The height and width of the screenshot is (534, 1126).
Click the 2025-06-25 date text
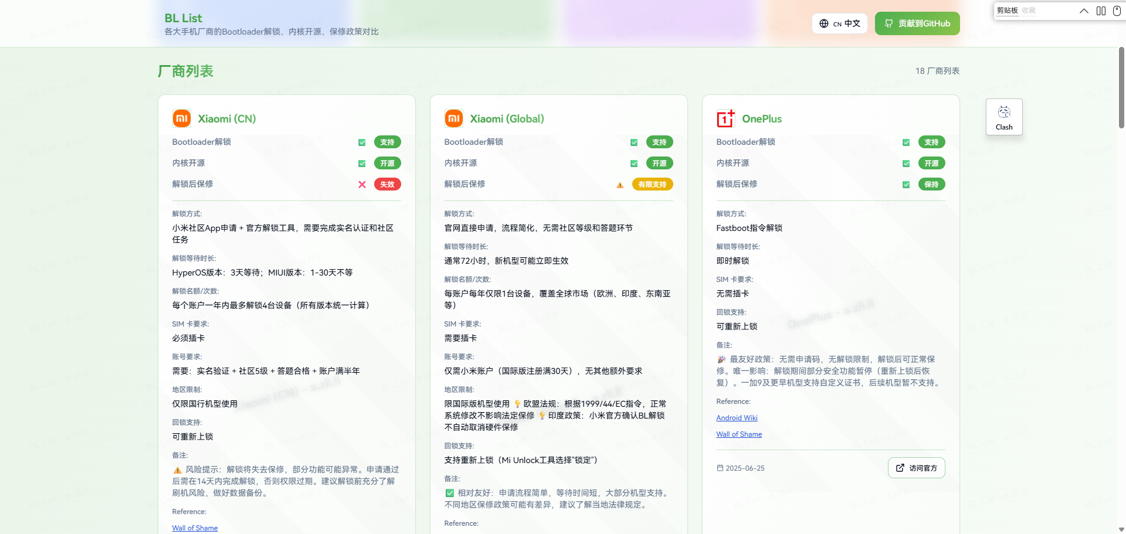pyautogui.click(x=745, y=468)
